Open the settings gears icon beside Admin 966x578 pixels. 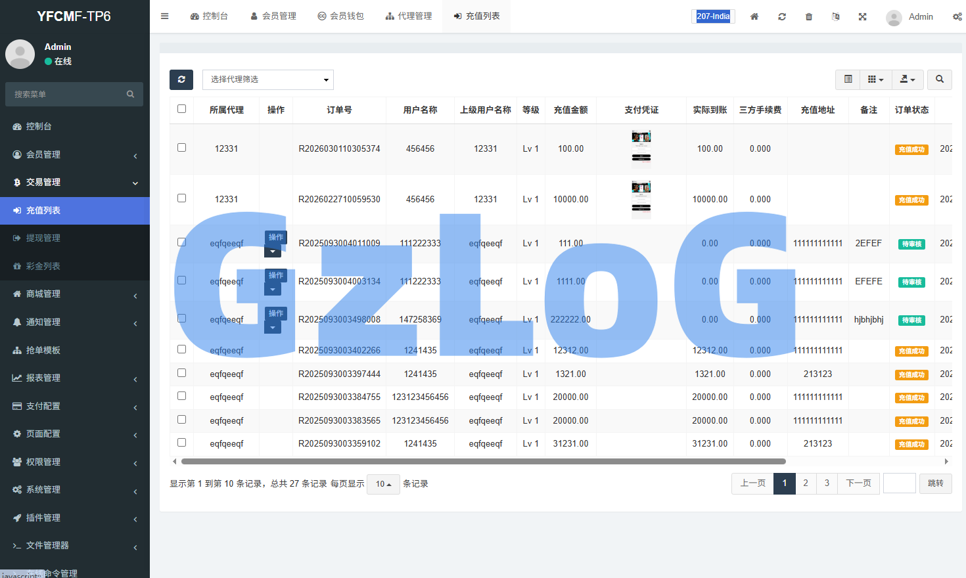957,16
